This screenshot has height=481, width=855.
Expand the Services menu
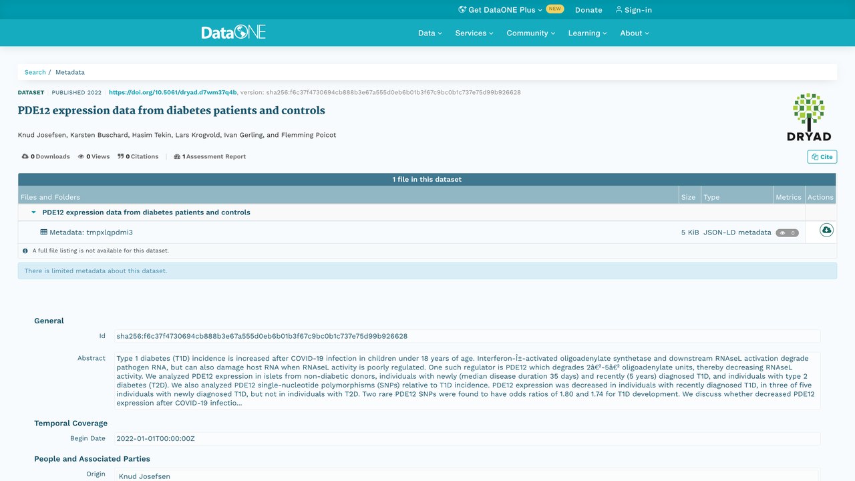coord(474,33)
